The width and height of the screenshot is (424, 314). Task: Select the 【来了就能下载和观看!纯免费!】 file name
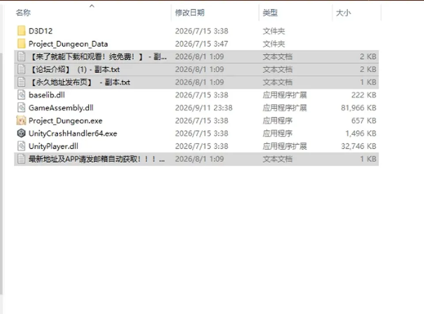pos(98,56)
